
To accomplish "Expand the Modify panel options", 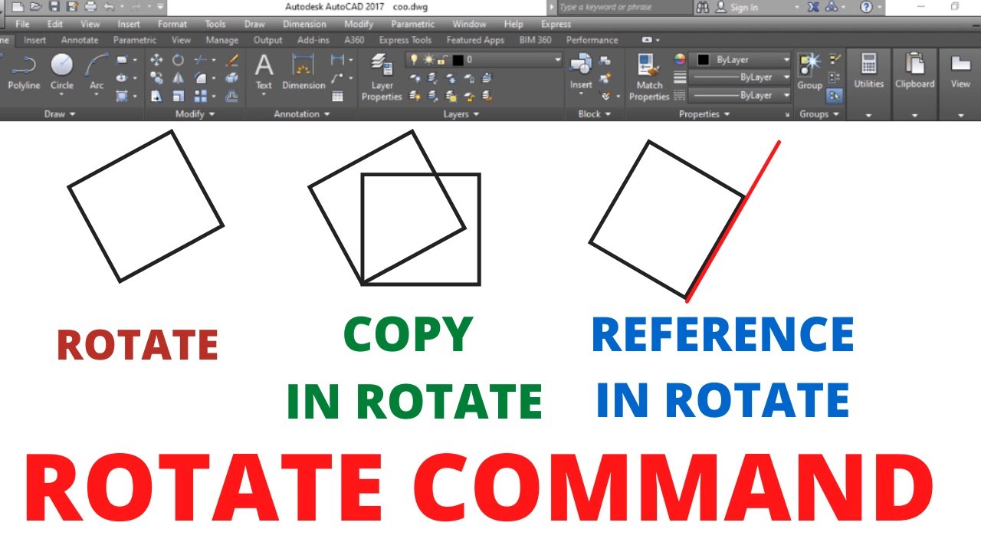I will coord(195,114).
